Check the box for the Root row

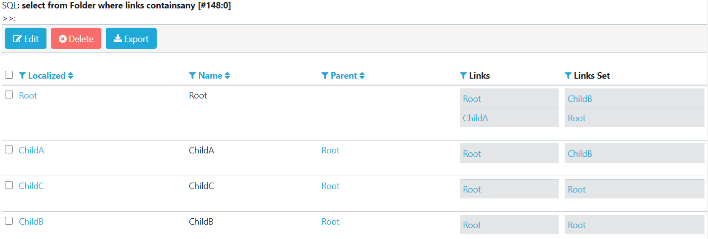(x=9, y=95)
